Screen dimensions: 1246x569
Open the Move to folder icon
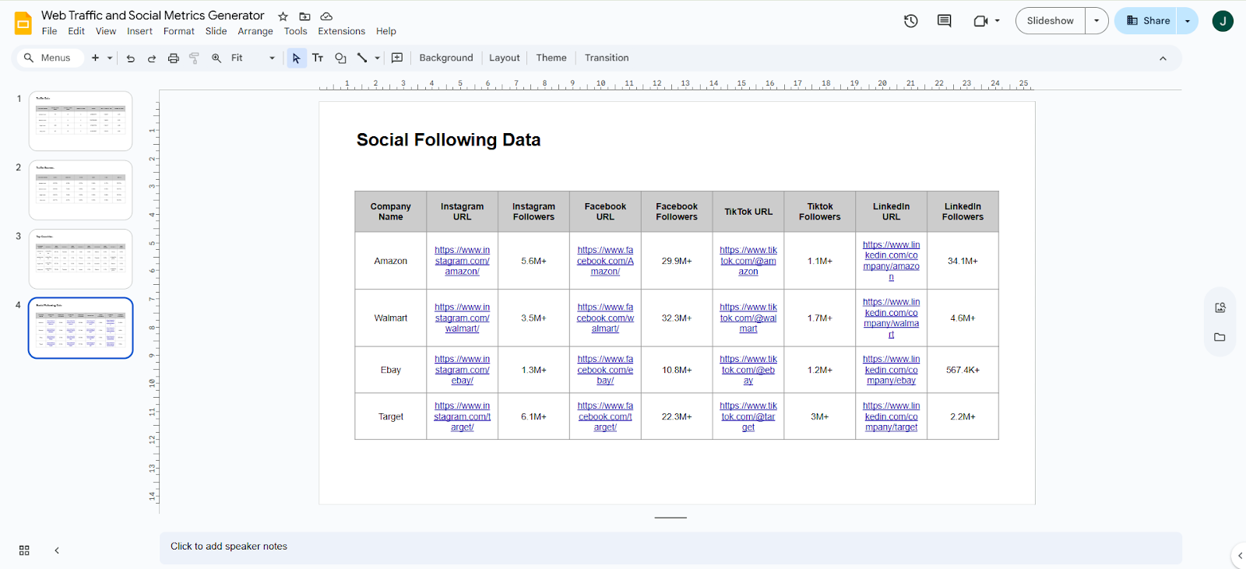305,16
